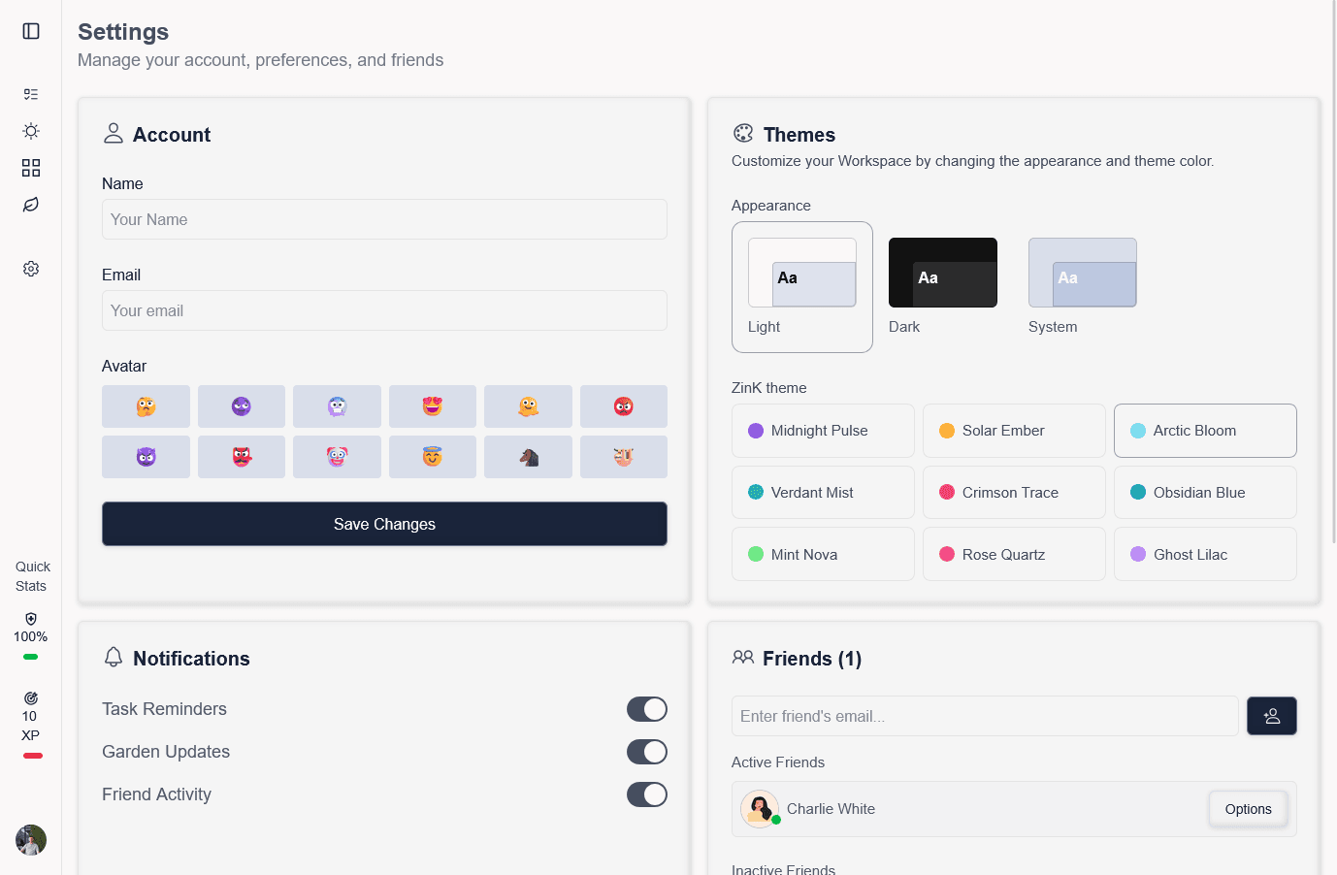Image resolution: width=1337 pixels, height=875 pixels.
Task: Click the add friend icon button
Action: 1271,715
